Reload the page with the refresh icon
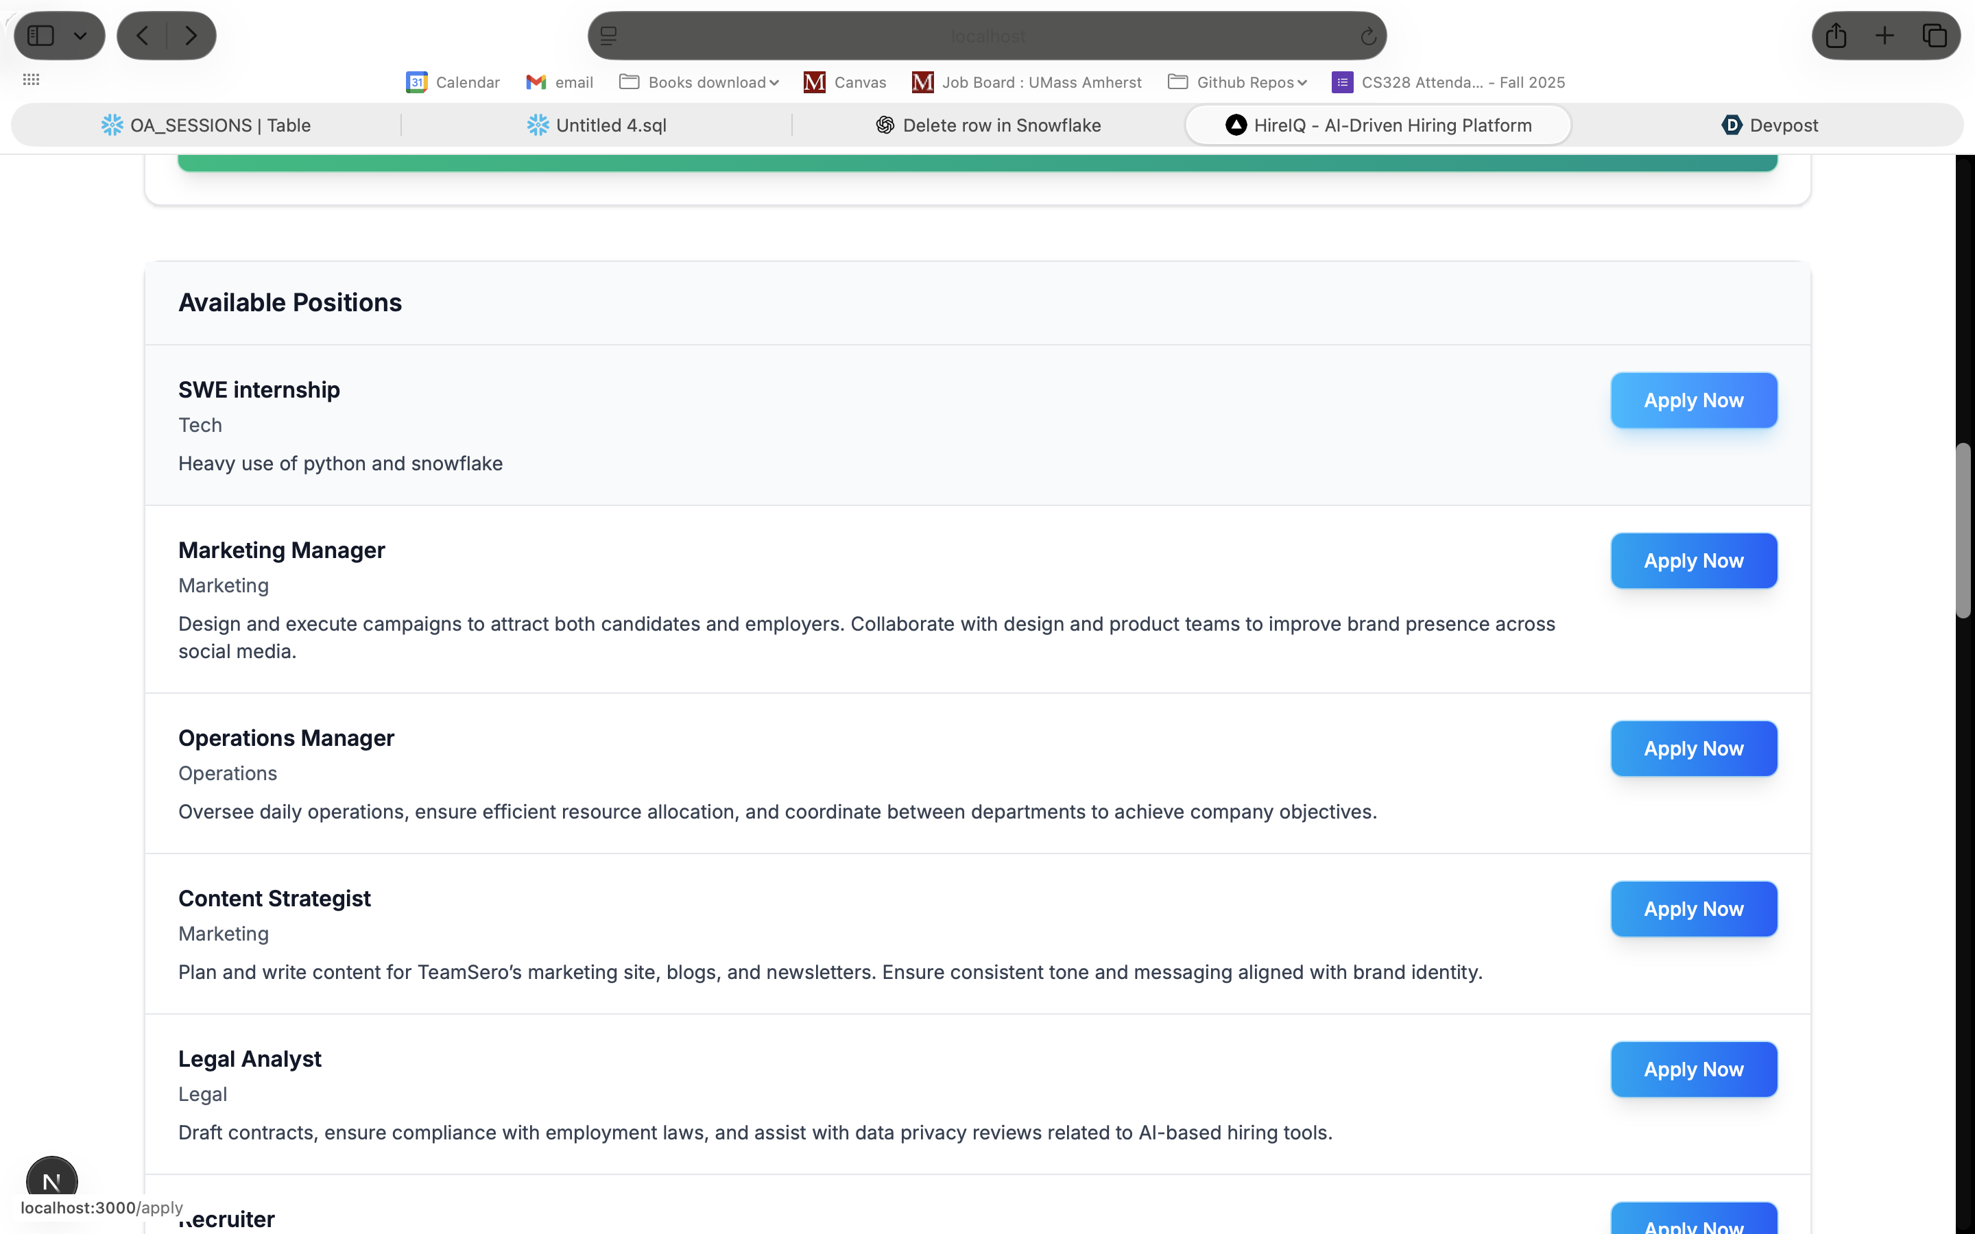The height and width of the screenshot is (1234, 1975). (x=1368, y=36)
